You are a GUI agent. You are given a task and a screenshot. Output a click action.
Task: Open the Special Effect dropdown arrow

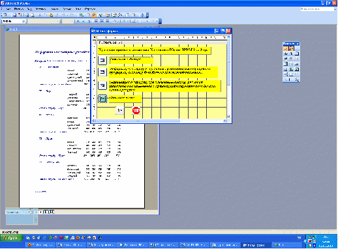157,21
